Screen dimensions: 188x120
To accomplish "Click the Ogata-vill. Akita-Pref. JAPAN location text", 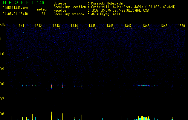I will tap(133, 7).
